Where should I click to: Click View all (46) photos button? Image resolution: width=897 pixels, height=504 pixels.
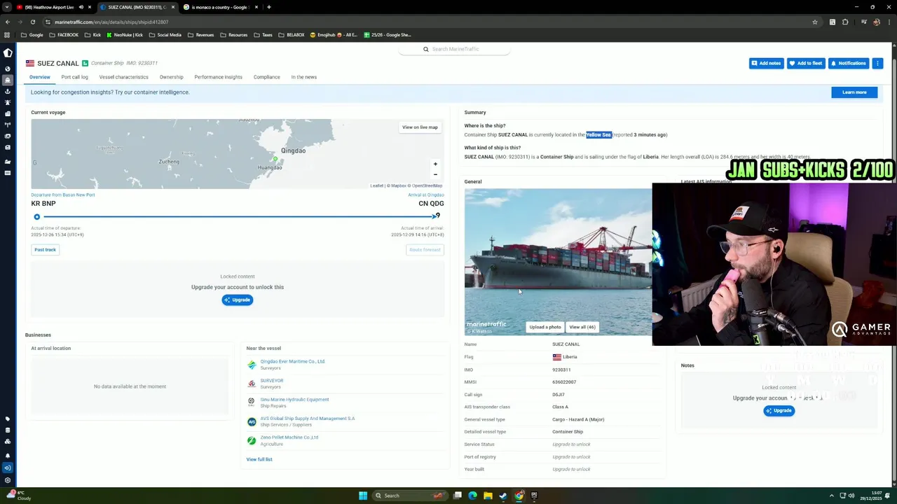tap(582, 327)
